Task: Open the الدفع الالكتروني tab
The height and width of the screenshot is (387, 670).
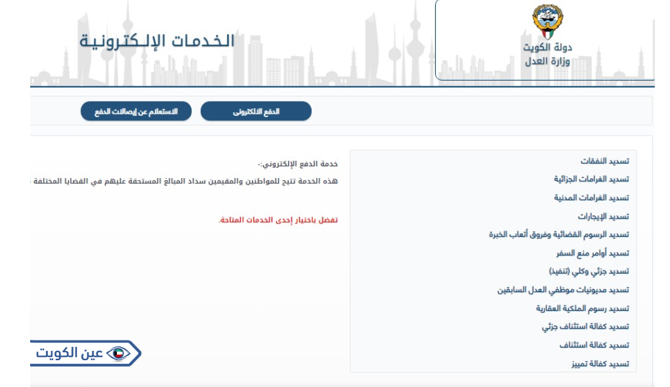Action: [x=256, y=111]
